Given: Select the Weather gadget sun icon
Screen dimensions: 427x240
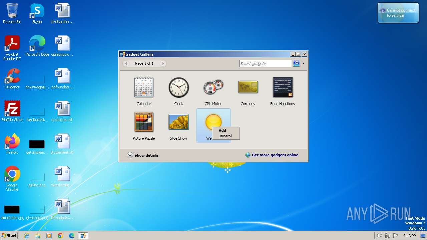Looking at the screenshot, I should pos(213,122).
